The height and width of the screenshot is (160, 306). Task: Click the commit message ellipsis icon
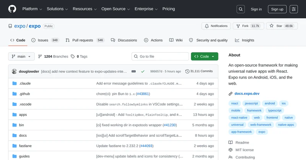(x=133, y=71)
